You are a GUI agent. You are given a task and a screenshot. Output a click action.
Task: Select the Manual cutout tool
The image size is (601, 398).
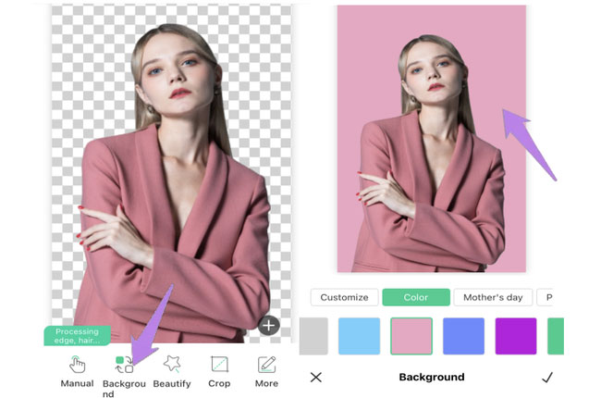click(x=77, y=371)
